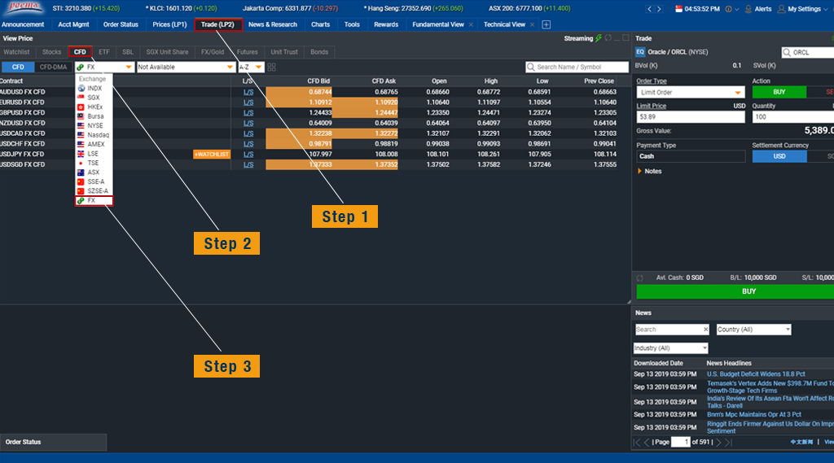The image size is (834, 463).
Task: Switch to grid view layout icon
Action: click(272, 67)
